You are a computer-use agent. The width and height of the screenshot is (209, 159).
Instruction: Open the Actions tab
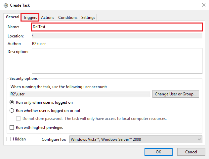coord(48,18)
